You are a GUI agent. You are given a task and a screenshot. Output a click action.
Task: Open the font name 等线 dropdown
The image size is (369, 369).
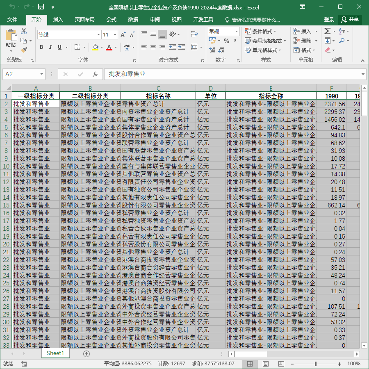click(x=98, y=35)
